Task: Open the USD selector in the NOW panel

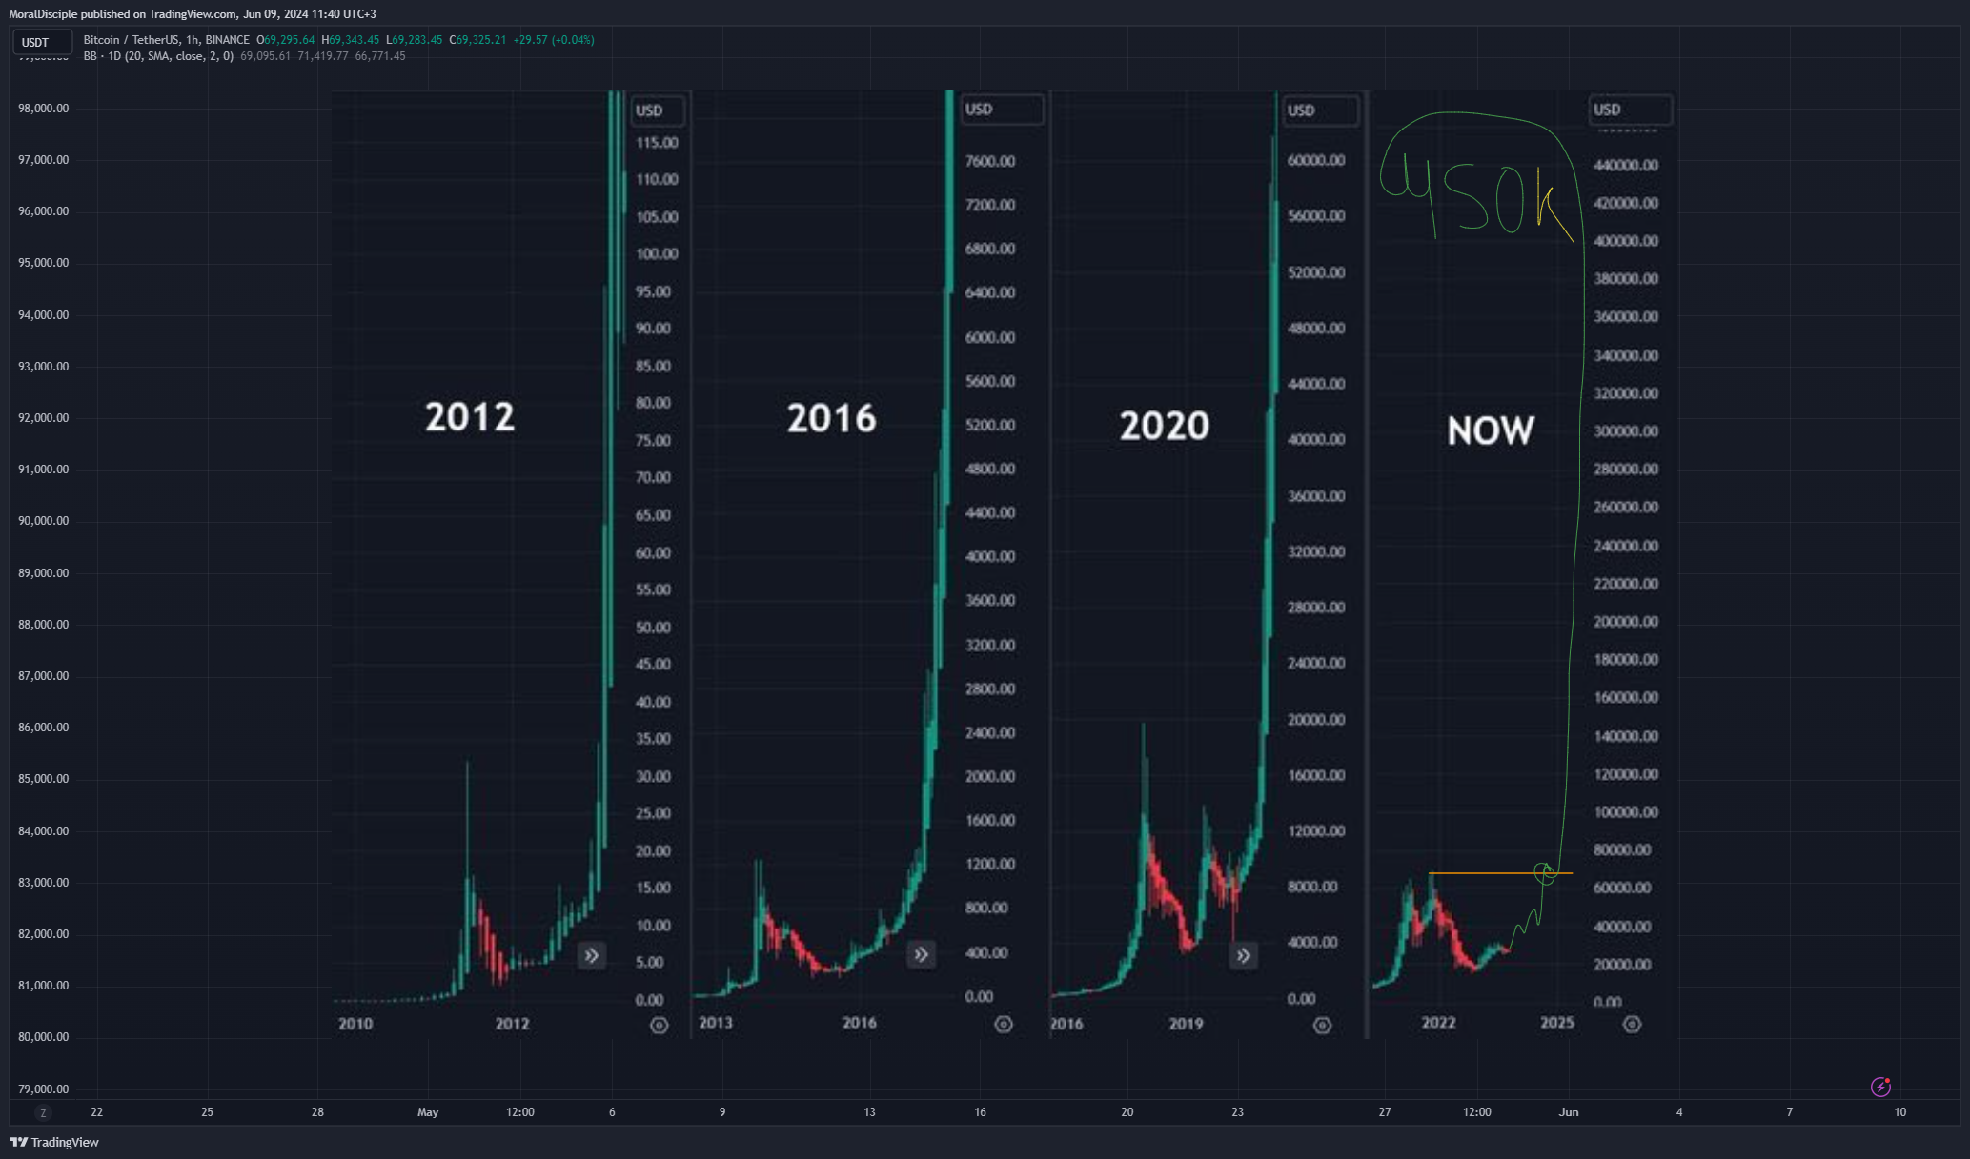Action: [x=1631, y=110]
